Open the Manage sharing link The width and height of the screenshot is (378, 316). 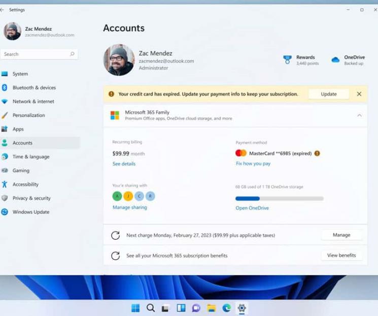[130, 207]
